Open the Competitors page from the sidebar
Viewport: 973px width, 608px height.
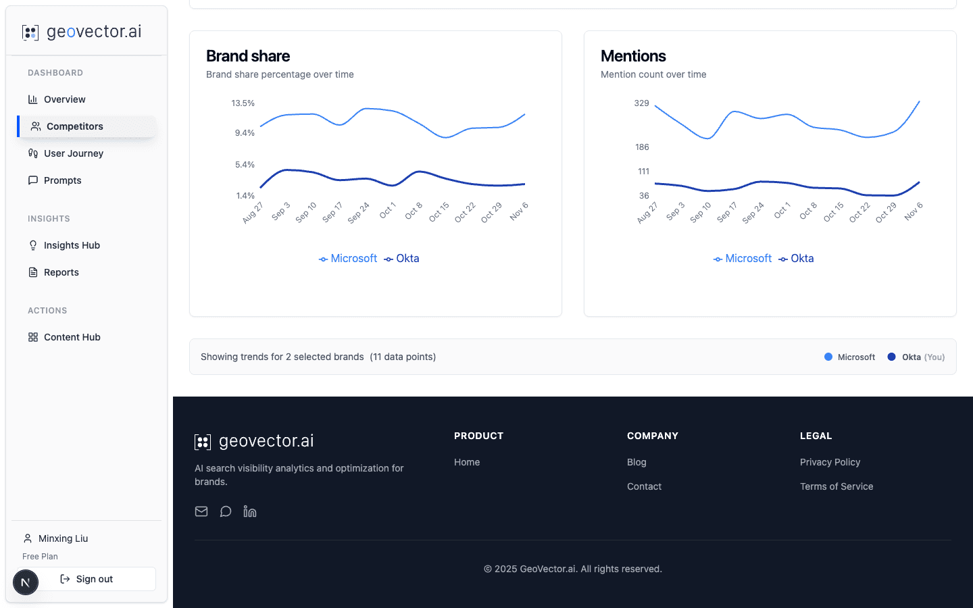(73, 126)
